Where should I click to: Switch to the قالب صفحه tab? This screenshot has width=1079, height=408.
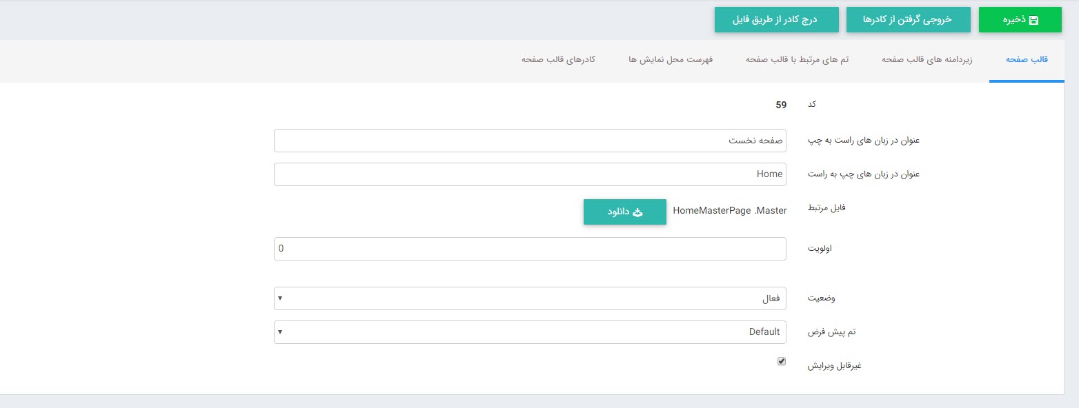1027,60
